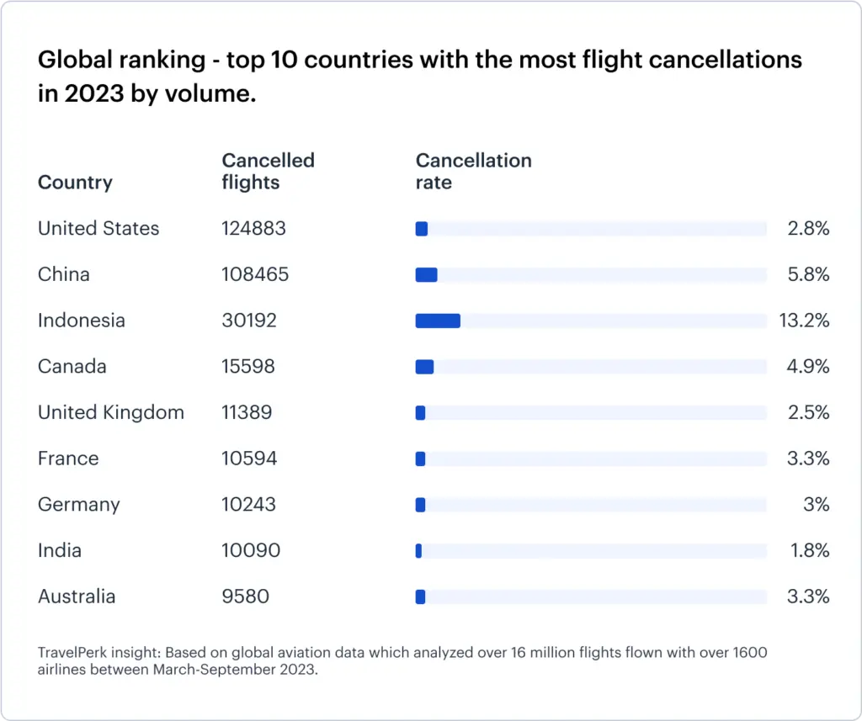Click the 124883 cancelled flights value
This screenshot has height=721, width=862.
(x=253, y=229)
